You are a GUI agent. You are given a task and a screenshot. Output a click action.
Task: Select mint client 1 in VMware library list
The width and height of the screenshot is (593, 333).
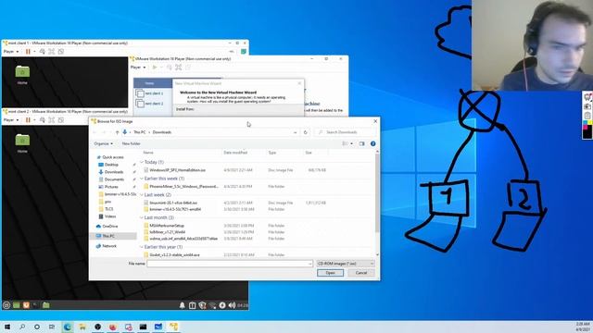coord(154,93)
